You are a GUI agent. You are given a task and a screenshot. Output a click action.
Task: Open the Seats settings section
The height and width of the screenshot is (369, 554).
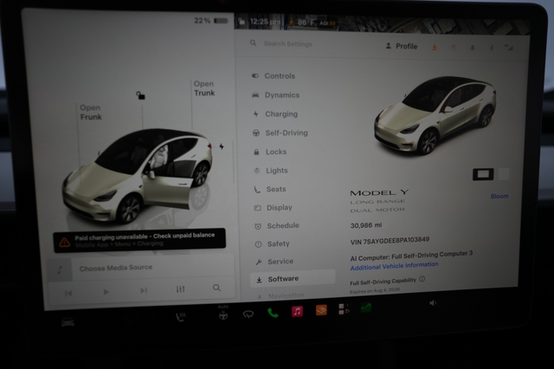270,190
